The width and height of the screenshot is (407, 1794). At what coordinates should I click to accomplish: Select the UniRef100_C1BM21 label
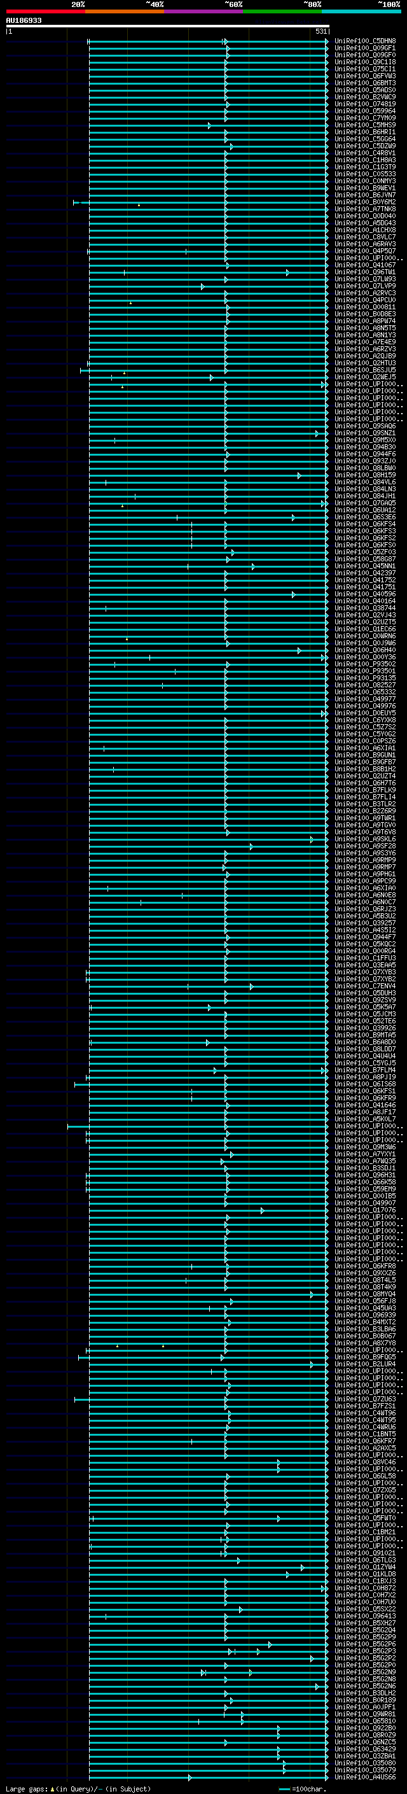pyautogui.click(x=365, y=1532)
